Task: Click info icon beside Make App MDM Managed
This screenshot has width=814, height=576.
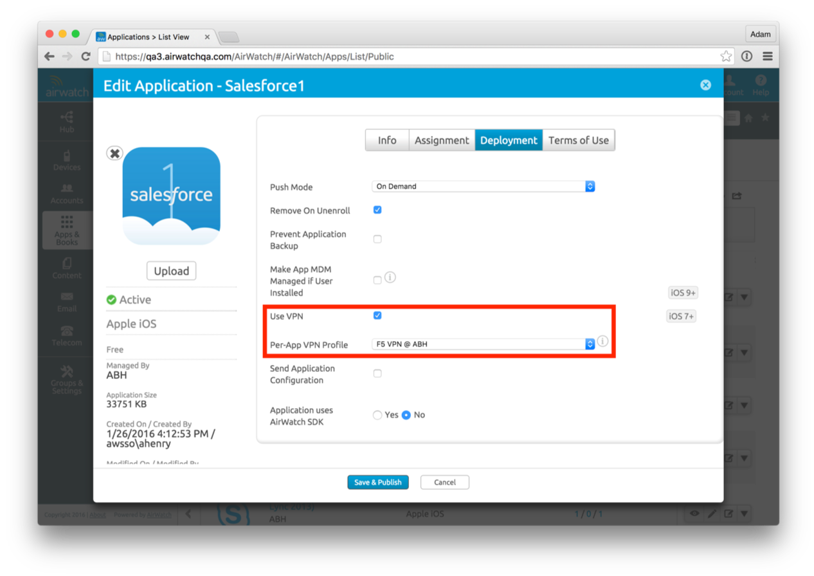Action: 390,277
